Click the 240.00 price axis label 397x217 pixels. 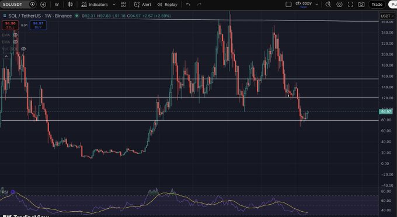[387, 33]
